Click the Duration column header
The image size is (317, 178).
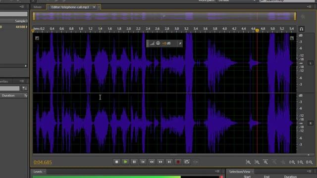[8, 95]
